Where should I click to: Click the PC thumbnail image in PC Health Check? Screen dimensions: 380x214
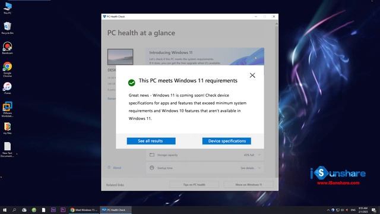pos(120,56)
